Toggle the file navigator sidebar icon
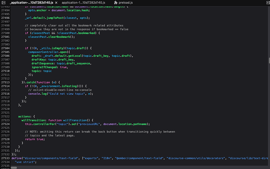This screenshot has height=169, width=270. pos(4,3)
